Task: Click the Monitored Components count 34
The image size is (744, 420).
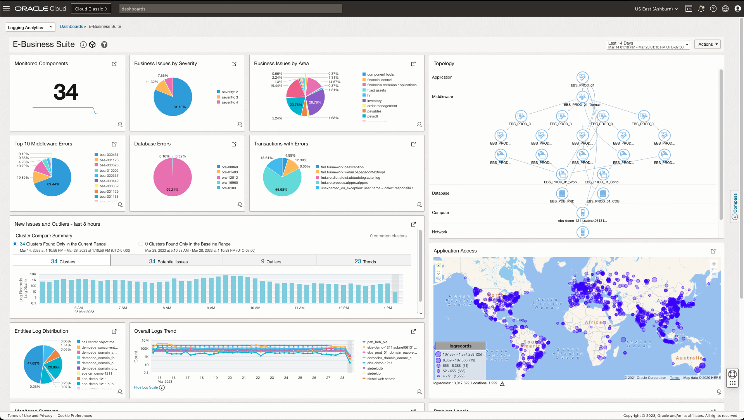Action: coord(66,92)
